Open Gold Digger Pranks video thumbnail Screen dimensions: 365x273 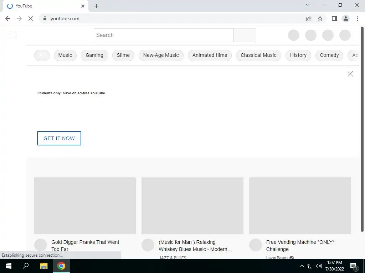(x=85, y=206)
